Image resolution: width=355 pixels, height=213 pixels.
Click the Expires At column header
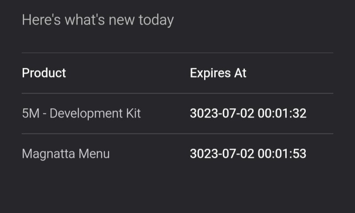coord(218,73)
